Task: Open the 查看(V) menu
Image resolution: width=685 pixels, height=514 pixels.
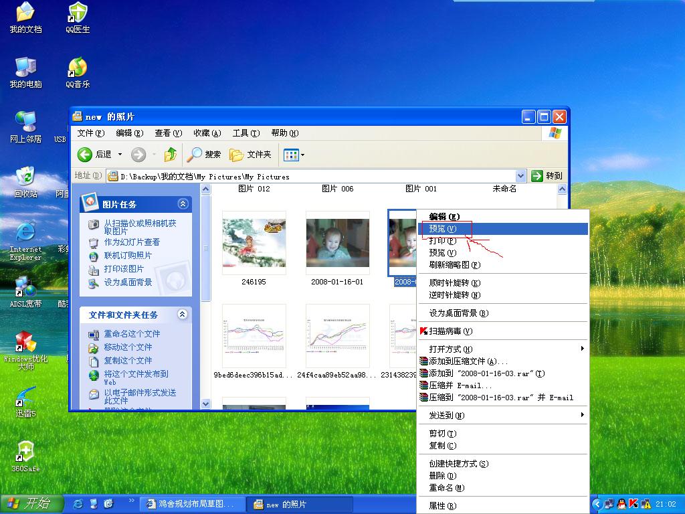Action: click(x=168, y=133)
